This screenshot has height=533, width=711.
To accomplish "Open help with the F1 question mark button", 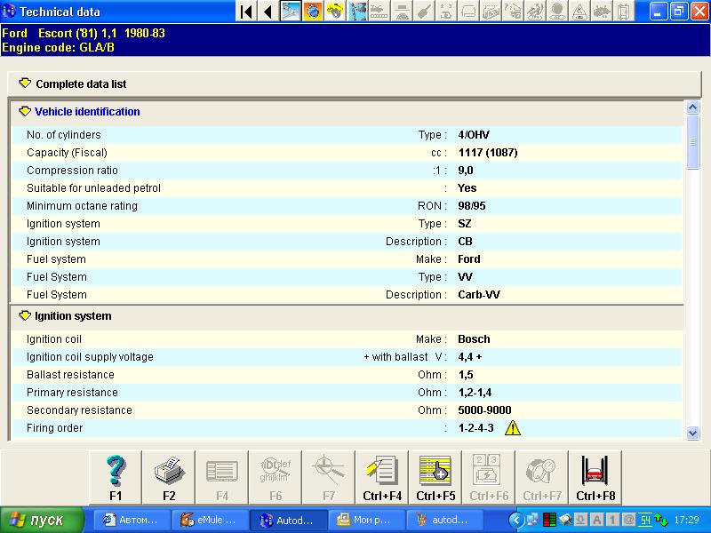I will tap(116, 478).
